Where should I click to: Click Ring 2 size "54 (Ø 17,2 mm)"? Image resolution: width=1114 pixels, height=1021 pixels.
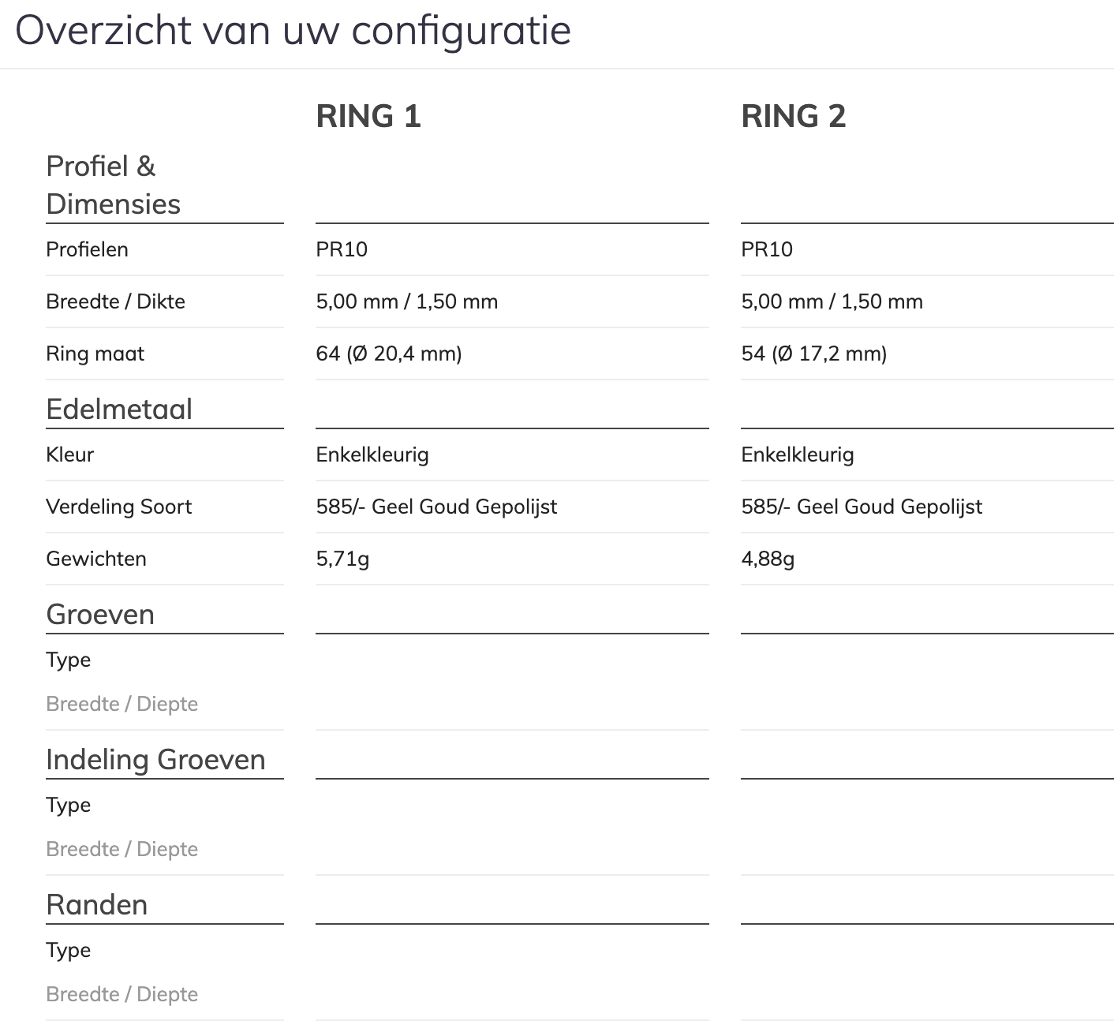813,353
